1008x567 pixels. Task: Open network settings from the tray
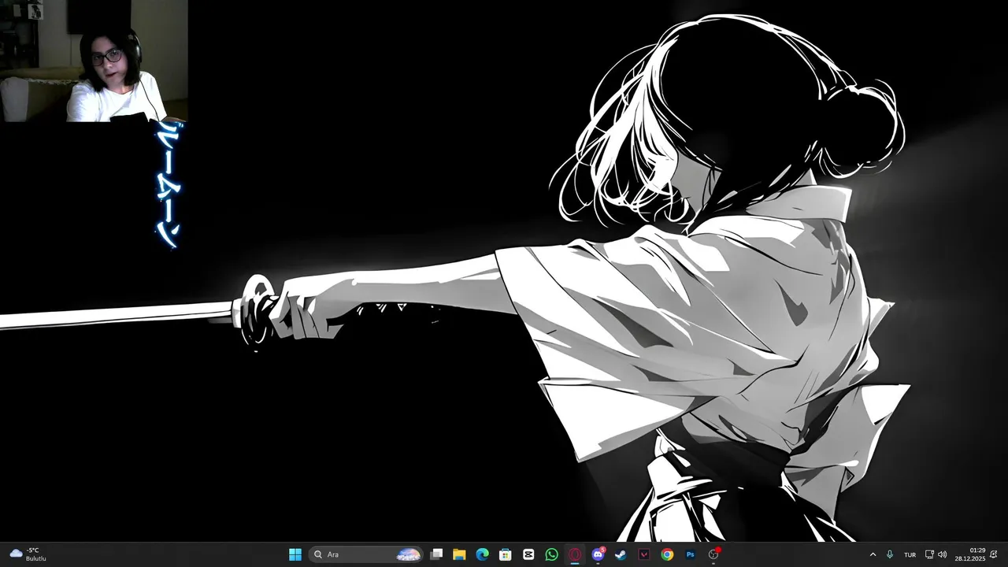pyautogui.click(x=929, y=554)
